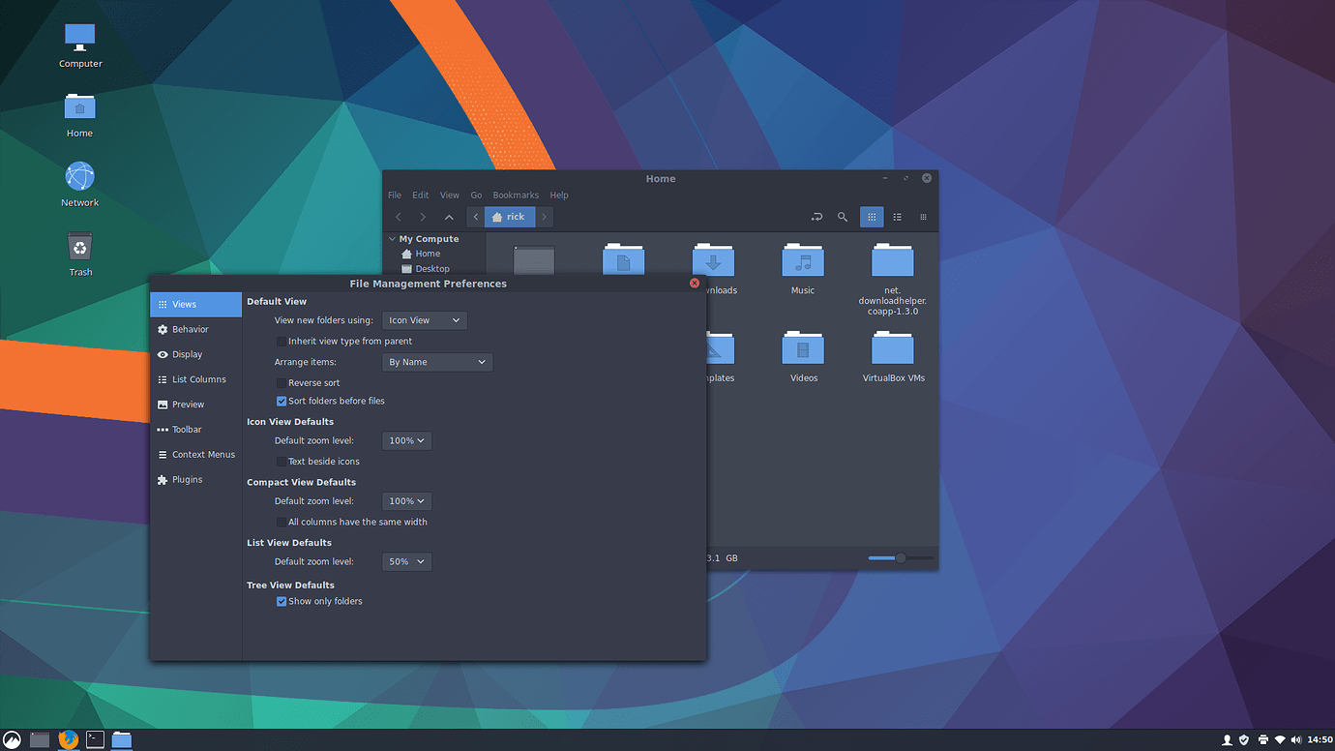Uncheck Sort folders before files
The width and height of the screenshot is (1335, 751).
(x=282, y=401)
